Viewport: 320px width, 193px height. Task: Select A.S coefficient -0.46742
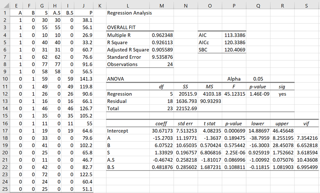click(x=162, y=160)
